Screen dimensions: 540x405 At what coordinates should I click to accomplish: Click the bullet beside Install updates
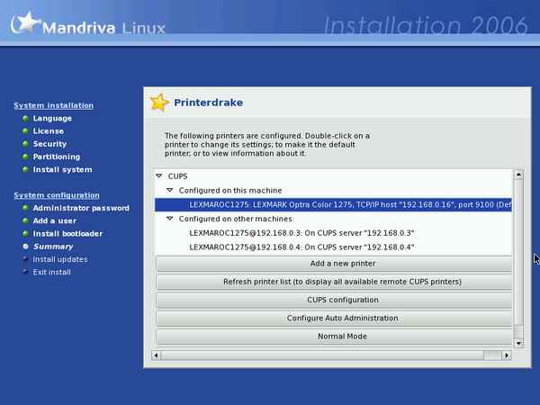coord(25,258)
